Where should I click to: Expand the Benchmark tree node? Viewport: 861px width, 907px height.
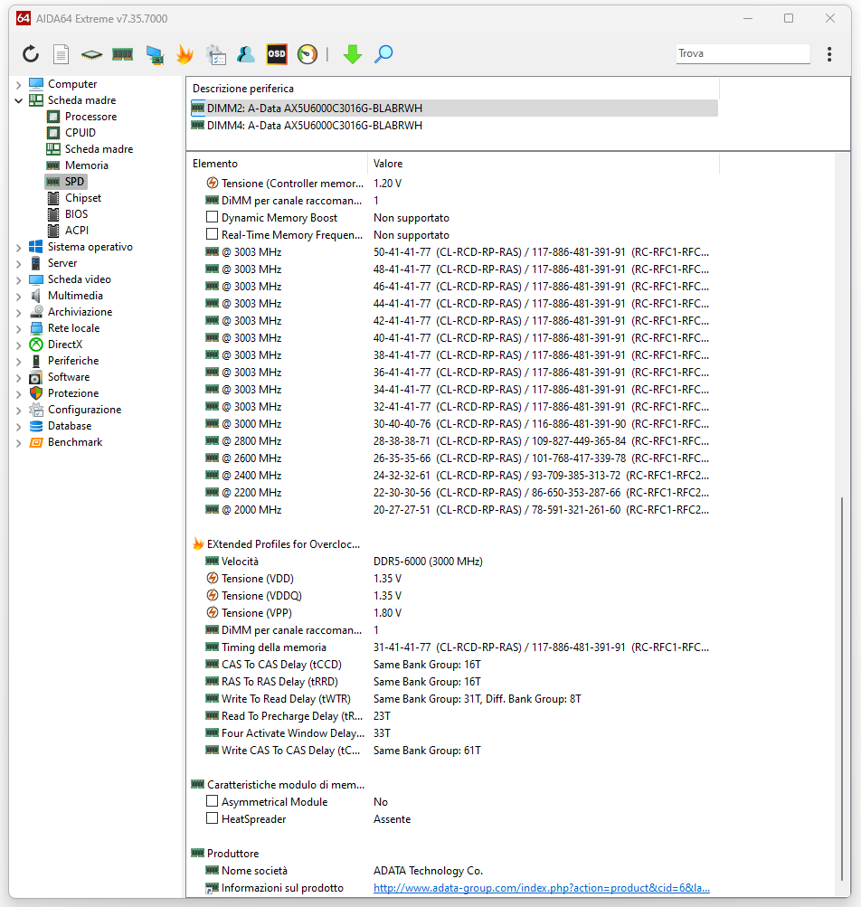[x=19, y=442]
